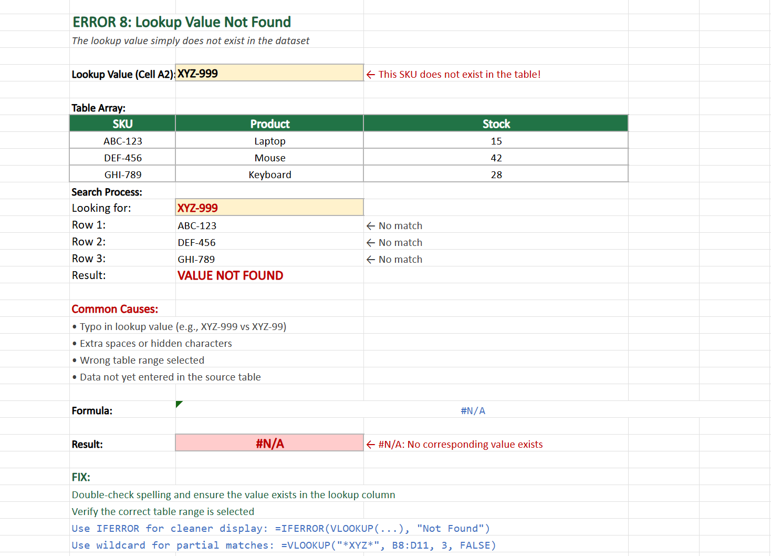Image resolution: width=771 pixels, height=556 pixels.
Task: Select the SKU column header
Action: (122, 123)
